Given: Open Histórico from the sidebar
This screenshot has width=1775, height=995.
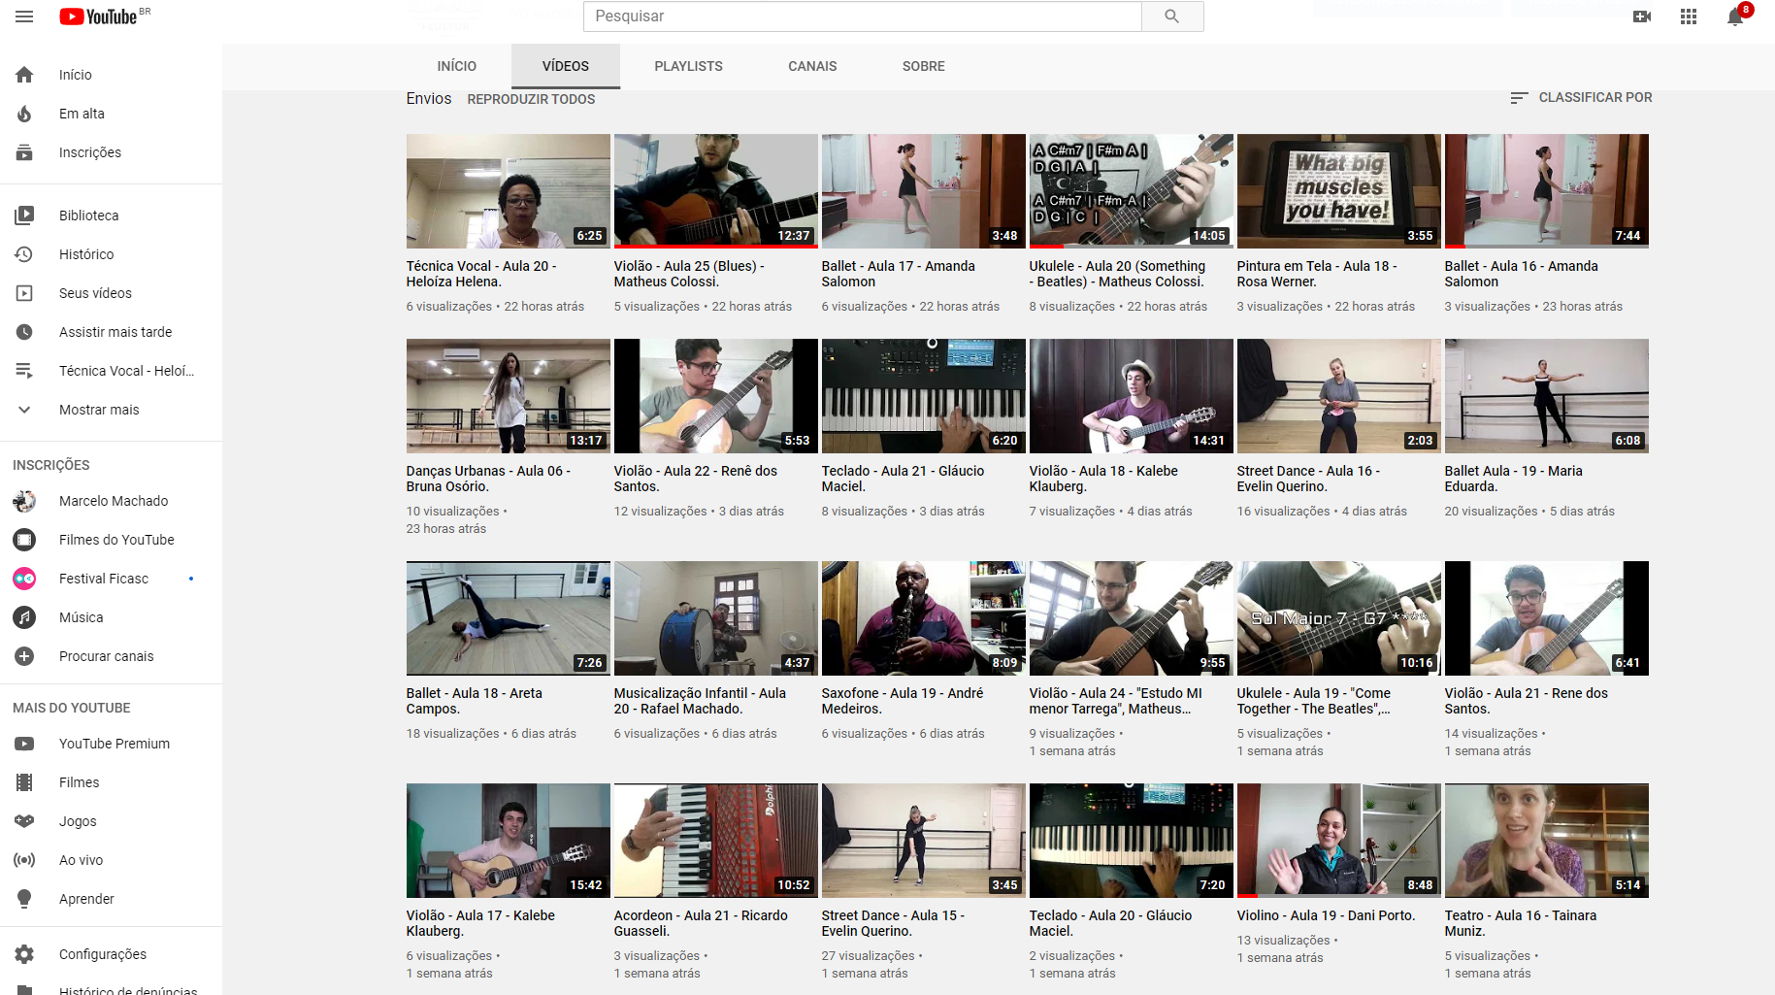Looking at the screenshot, I should click(86, 254).
